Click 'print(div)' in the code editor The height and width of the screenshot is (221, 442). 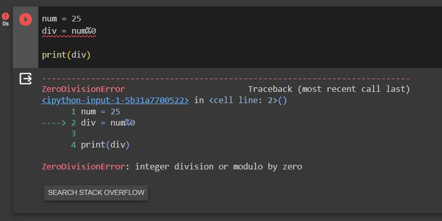click(66, 55)
